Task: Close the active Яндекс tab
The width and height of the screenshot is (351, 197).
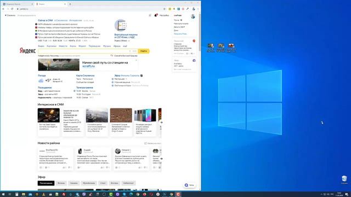Action: coord(65,4)
